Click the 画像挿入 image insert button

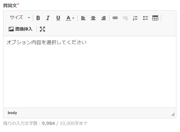click(x=21, y=29)
